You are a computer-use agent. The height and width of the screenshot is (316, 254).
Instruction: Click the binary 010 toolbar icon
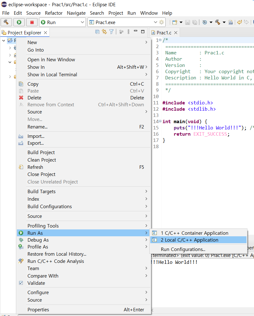pos(231,22)
